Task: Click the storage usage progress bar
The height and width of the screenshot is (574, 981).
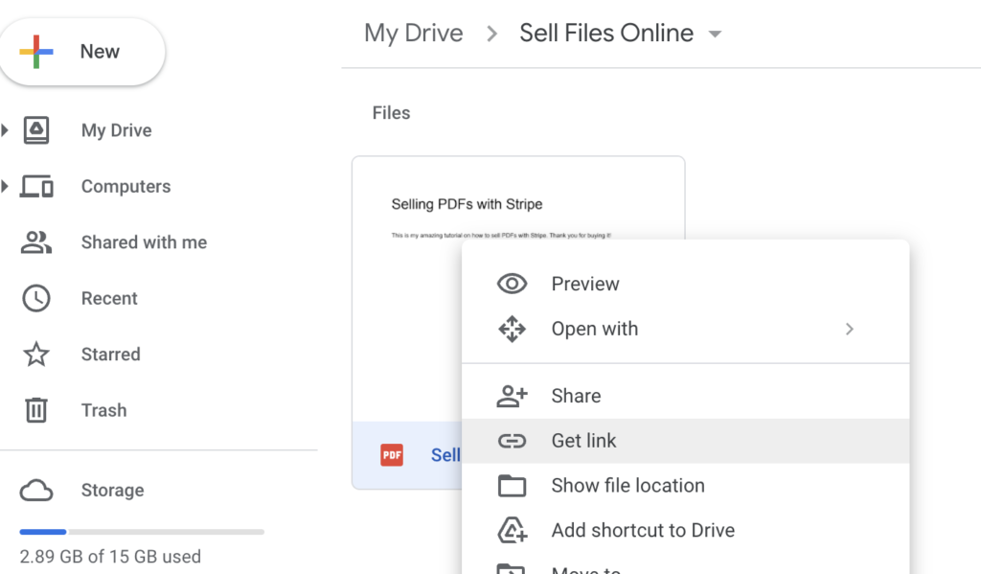Action: [x=142, y=532]
